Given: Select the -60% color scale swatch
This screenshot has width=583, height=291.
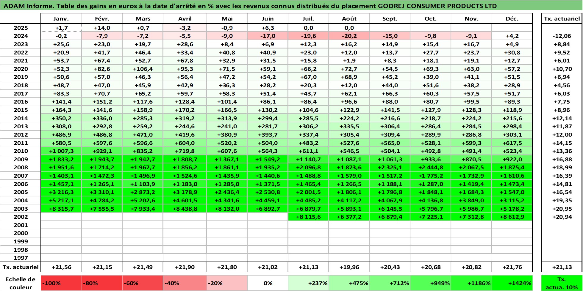Looking at the screenshot, I should (x=143, y=283).
